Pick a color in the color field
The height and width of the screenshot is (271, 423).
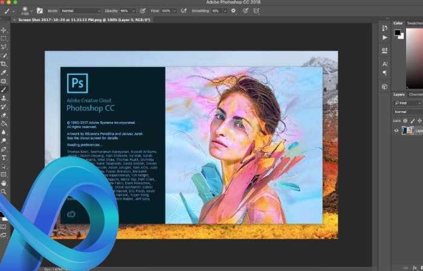tap(415, 58)
